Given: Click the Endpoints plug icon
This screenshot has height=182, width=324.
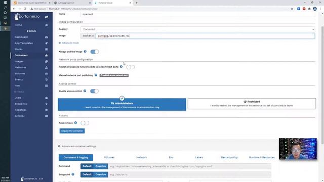Looking at the screenshot, I should coord(47,104).
